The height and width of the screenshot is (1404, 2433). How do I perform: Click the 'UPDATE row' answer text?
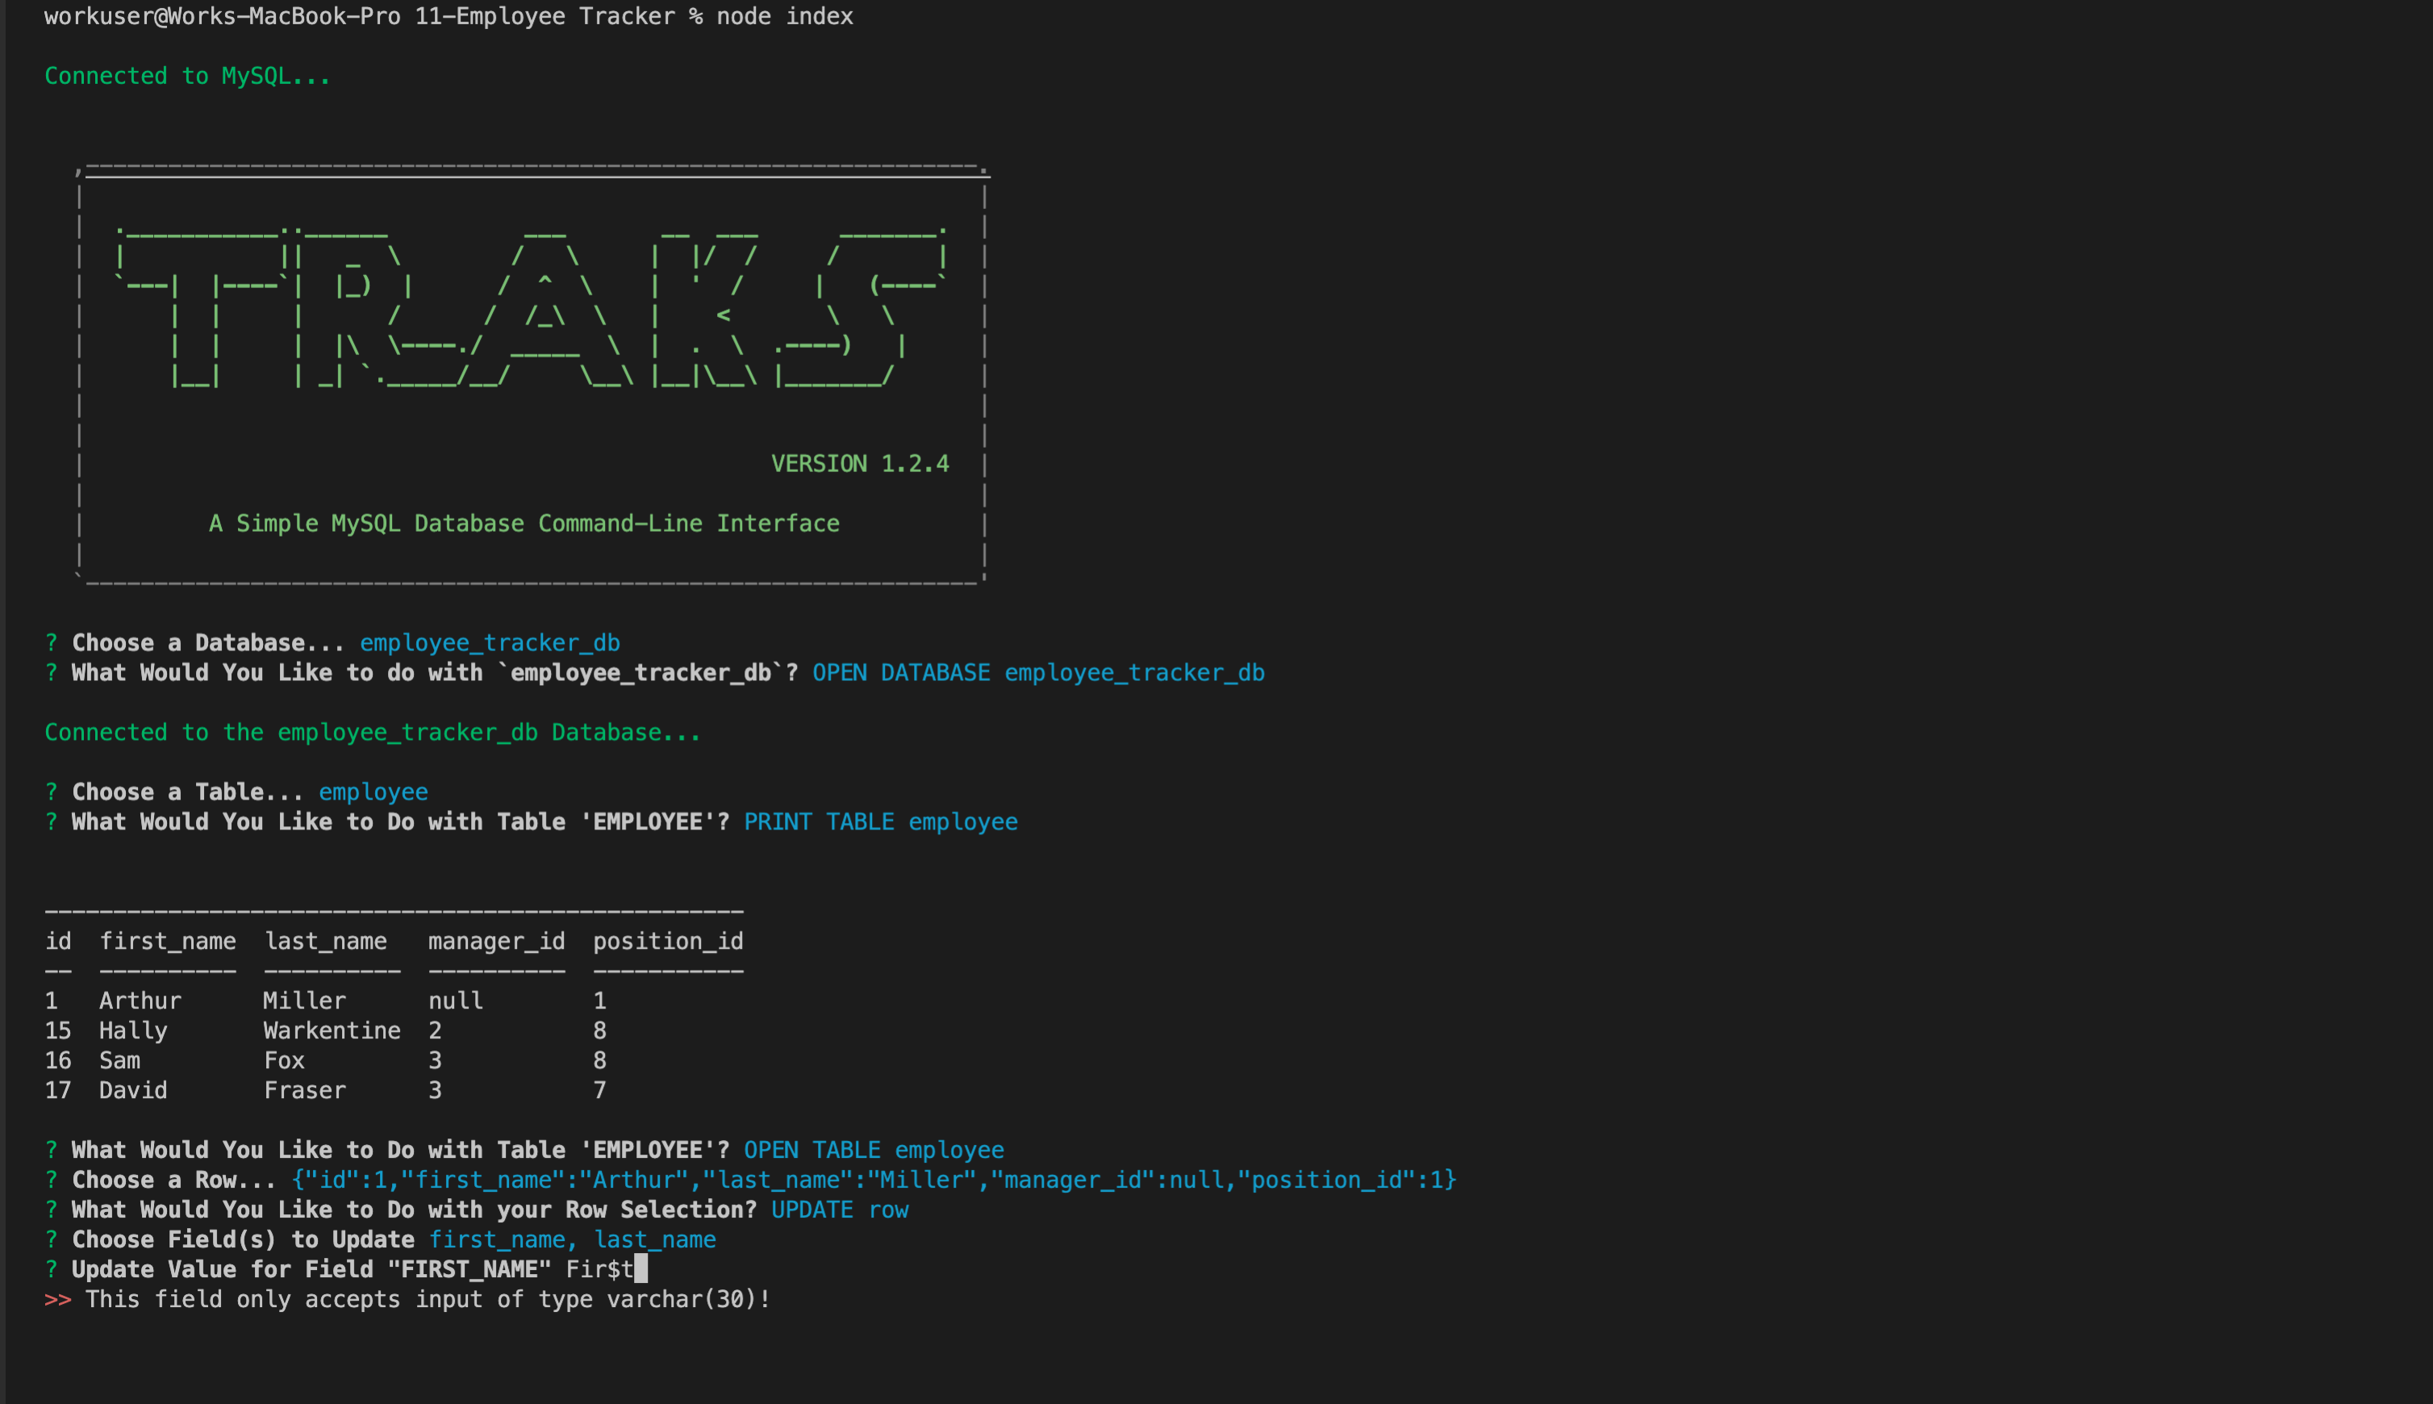pos(839,1210)
